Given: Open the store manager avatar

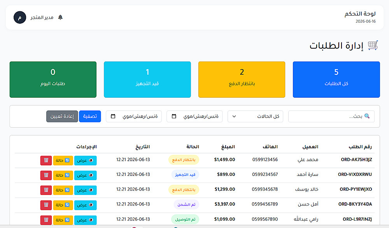Looking at the screenshot, I should (20, 18).
